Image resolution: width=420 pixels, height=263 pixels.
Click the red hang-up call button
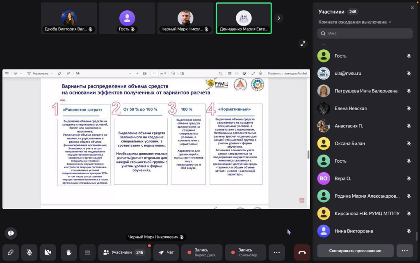click(302, 252)
